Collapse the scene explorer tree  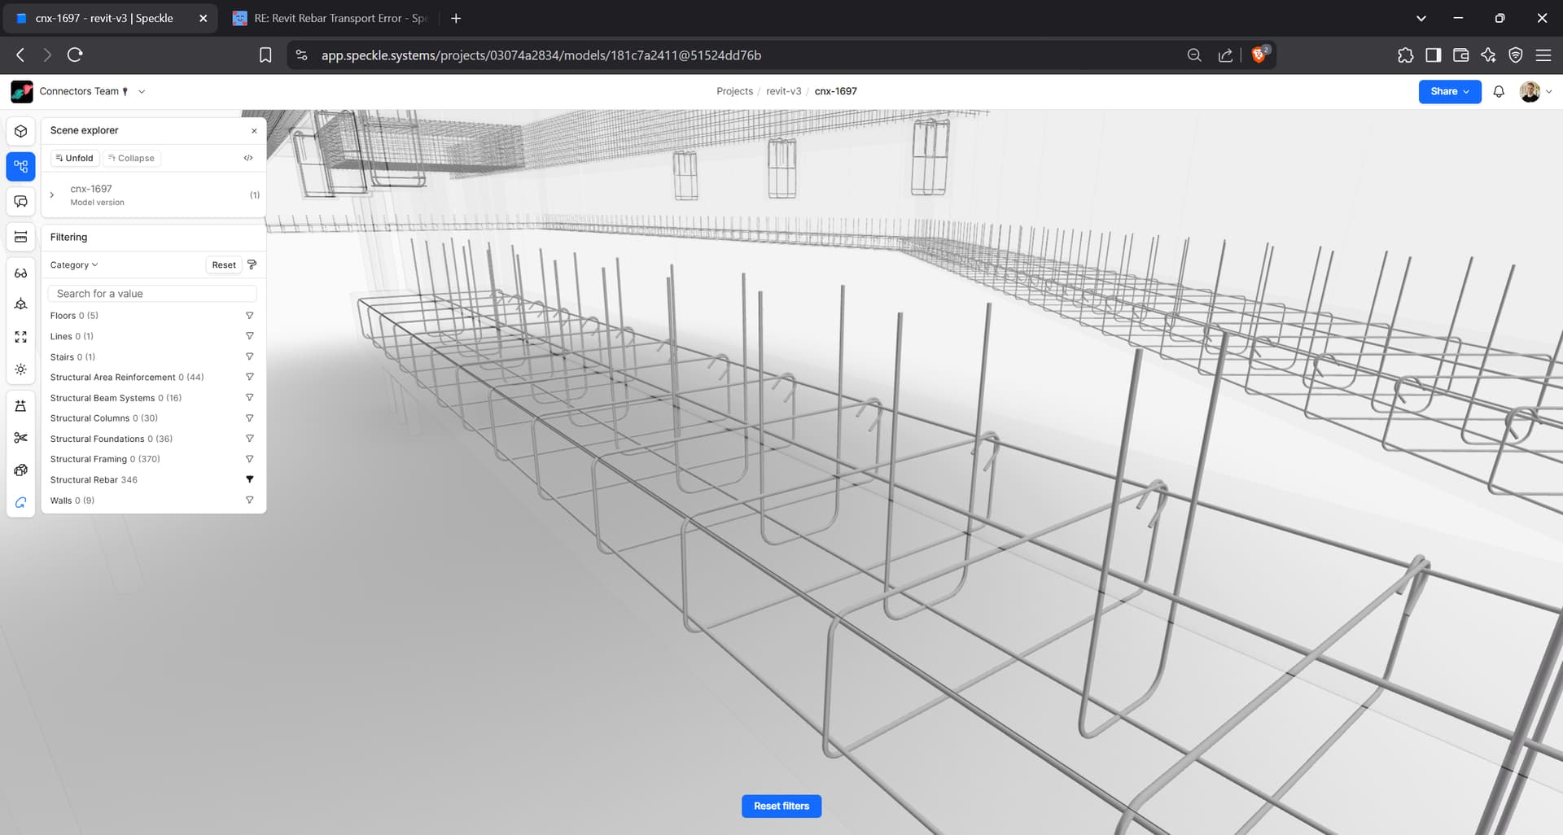click(x=131, y=159)
